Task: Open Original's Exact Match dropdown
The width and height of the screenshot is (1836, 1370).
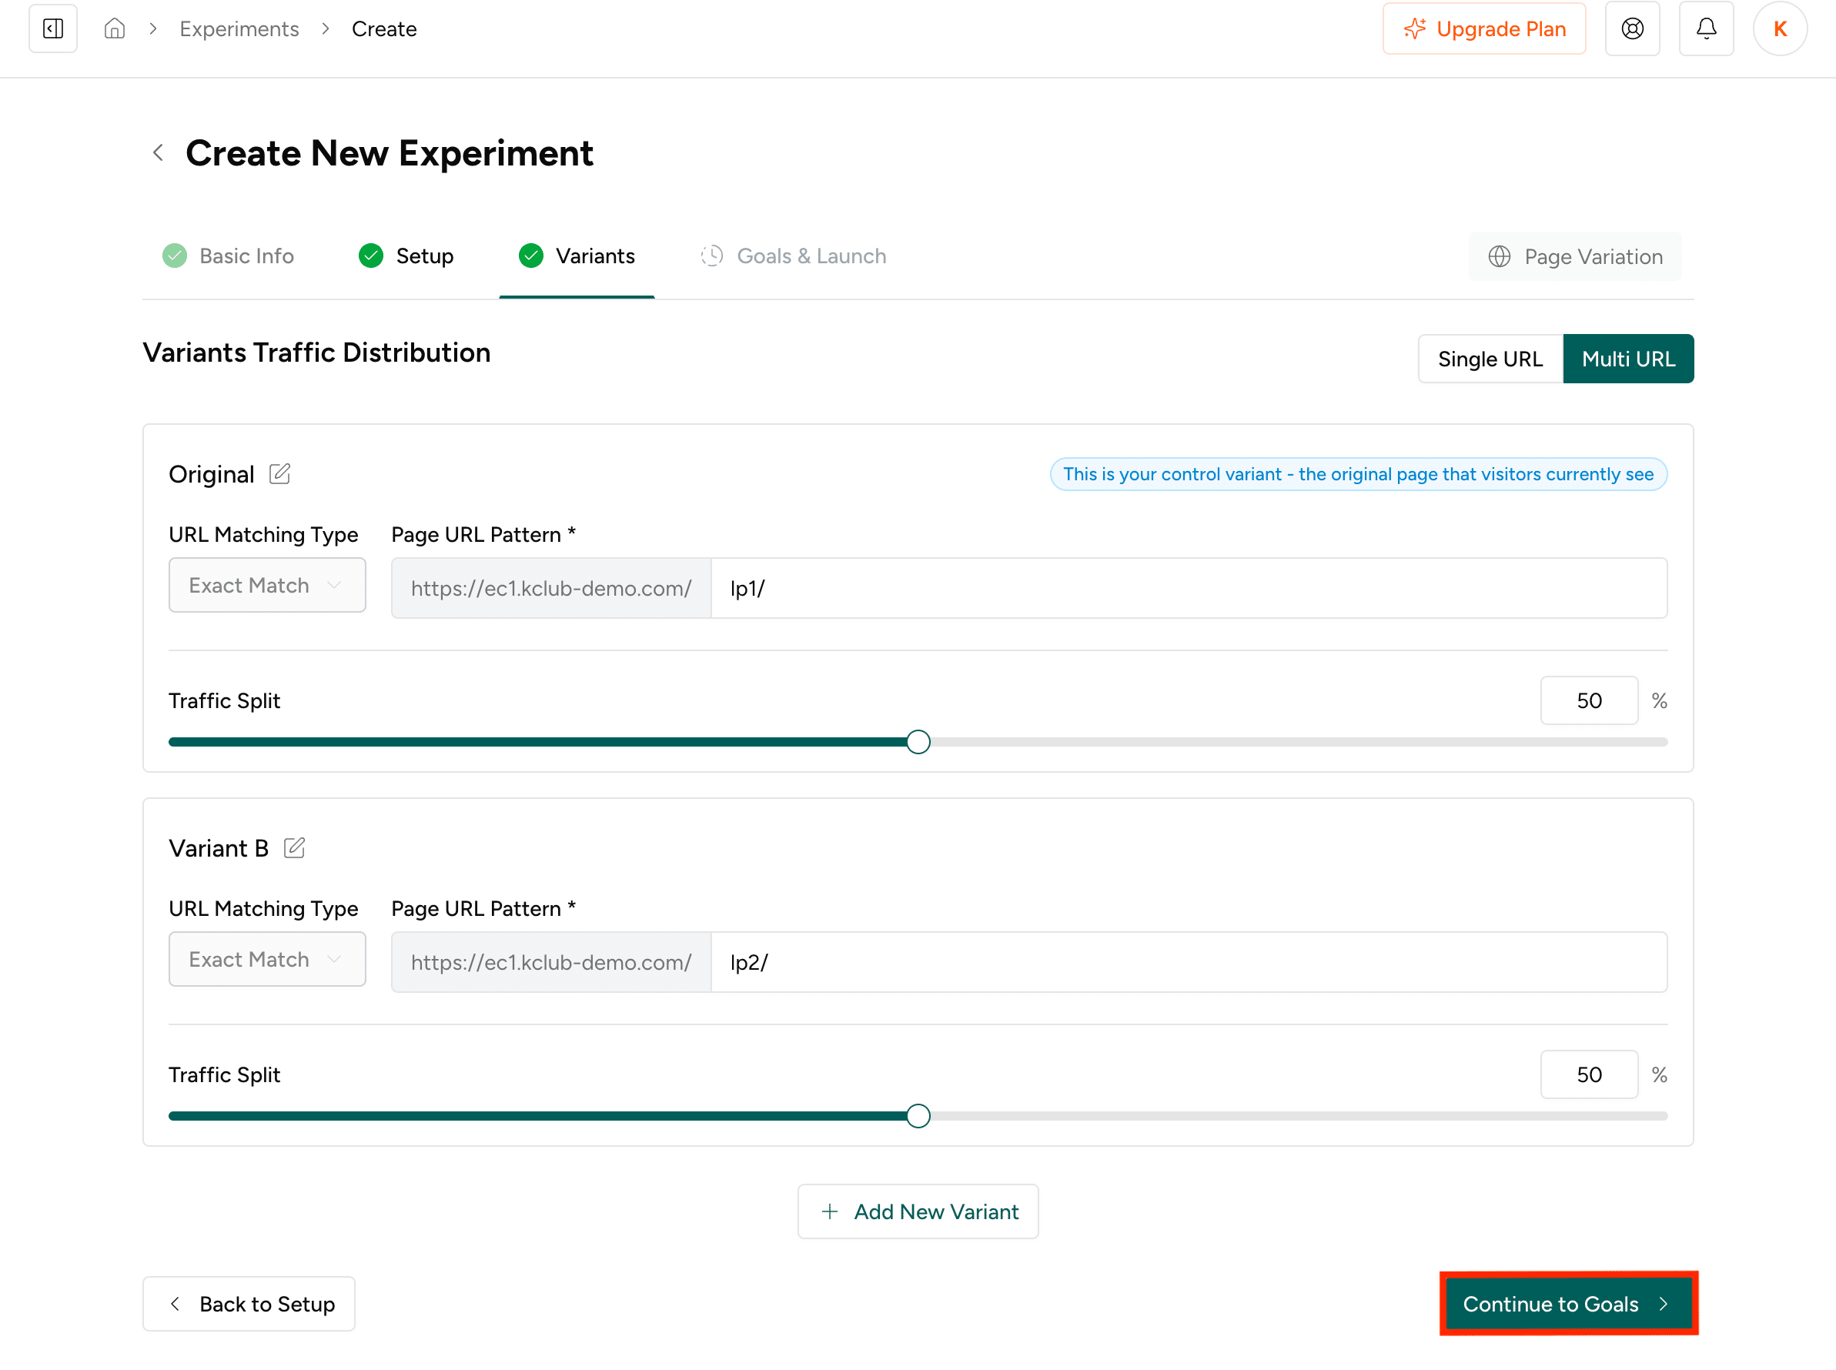Action: pos(266,586)
